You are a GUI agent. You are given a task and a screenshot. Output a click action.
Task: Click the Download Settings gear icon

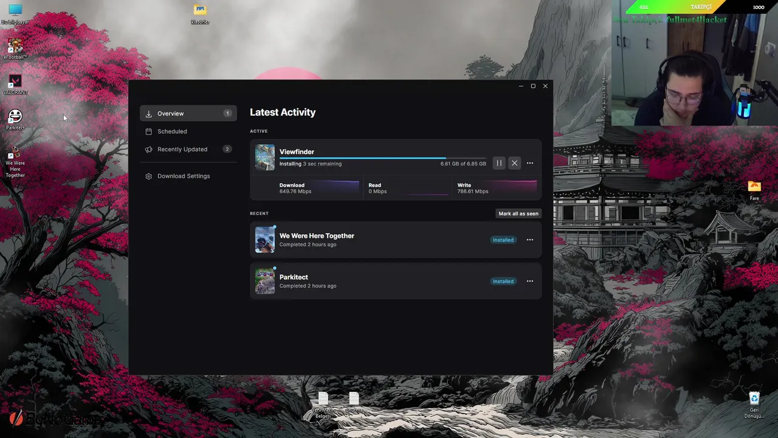point(148,176)
